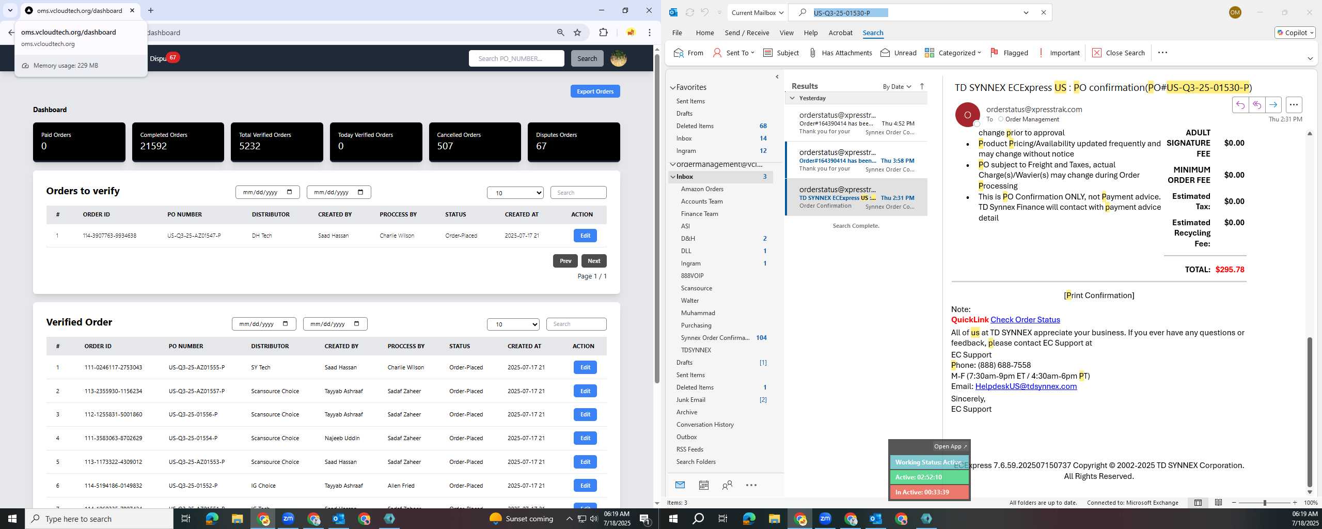This screenshot has width=1322, height=529.
Task: Switch to Outlook reading view icon
Action: tap(1218, 503)
